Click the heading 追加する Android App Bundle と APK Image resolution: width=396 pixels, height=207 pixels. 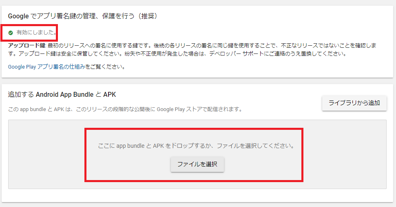pos(62,95)
